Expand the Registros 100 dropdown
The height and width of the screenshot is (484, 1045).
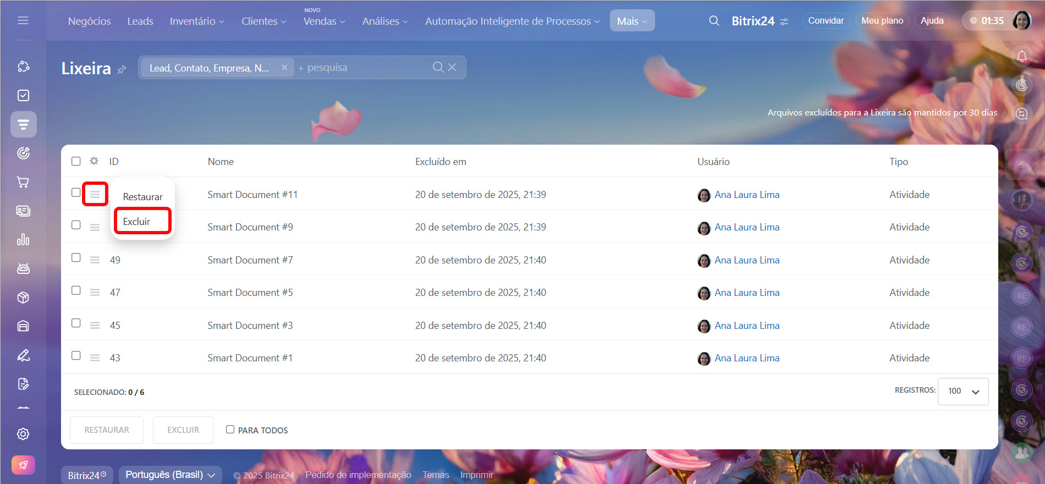coord(963,391)
